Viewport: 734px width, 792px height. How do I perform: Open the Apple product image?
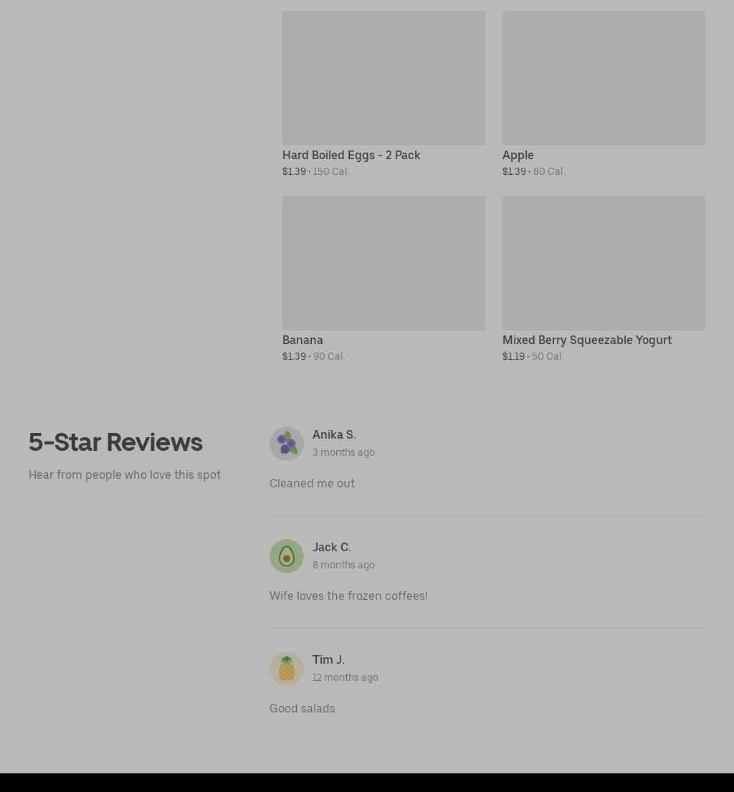point(604,78)
